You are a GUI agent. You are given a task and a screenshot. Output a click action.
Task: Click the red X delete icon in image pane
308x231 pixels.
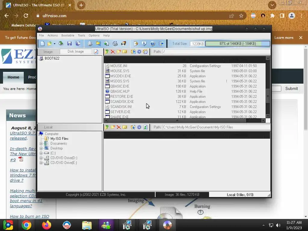coord(113,52)
